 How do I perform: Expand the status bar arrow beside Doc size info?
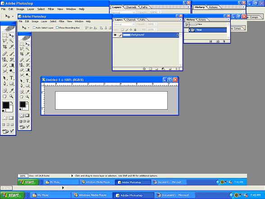(x=72, y=176)
